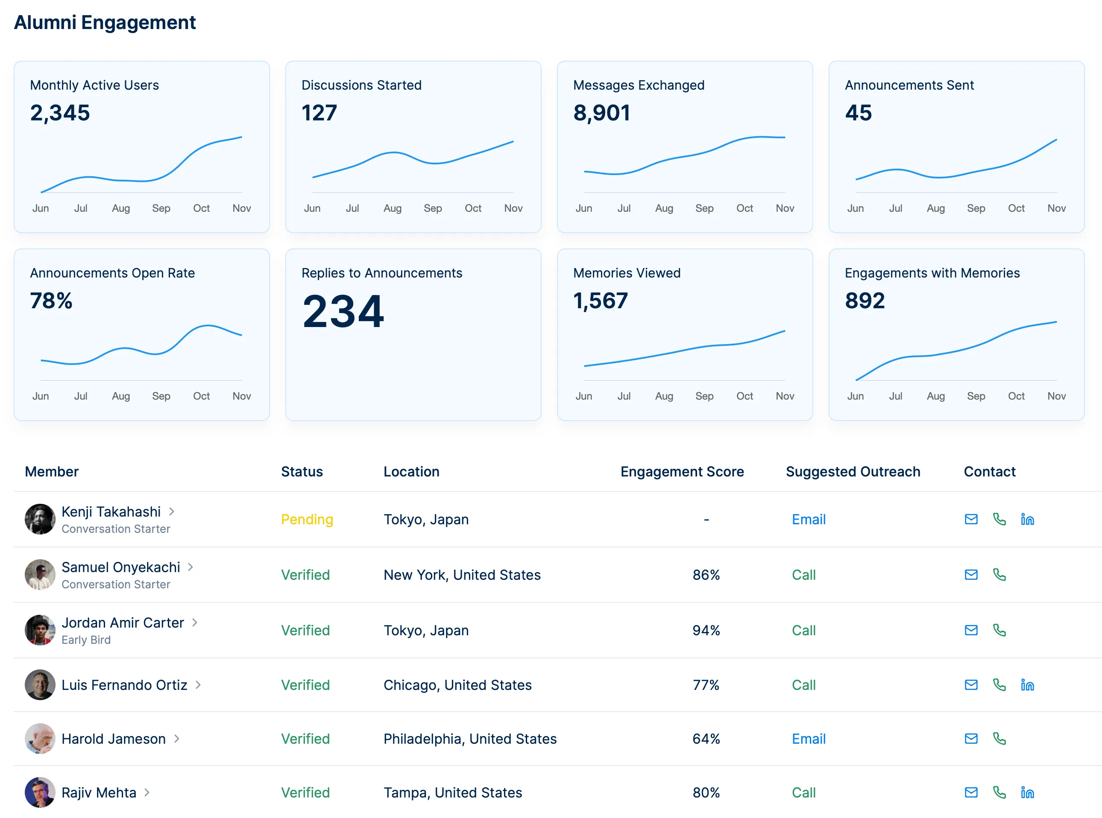Open Rajiv Mehta's LinkedIn icon
1102x818 pixels.
pos(1027,792)
